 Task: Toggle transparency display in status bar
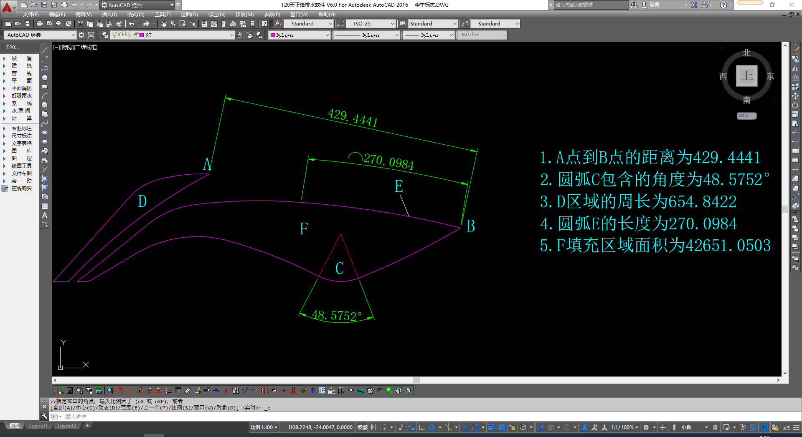tap(502, 427)
